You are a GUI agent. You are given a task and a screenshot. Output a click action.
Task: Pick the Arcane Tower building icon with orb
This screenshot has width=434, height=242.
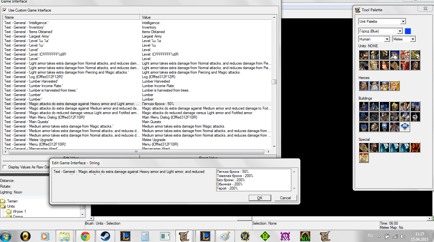(x=384, y=127)
